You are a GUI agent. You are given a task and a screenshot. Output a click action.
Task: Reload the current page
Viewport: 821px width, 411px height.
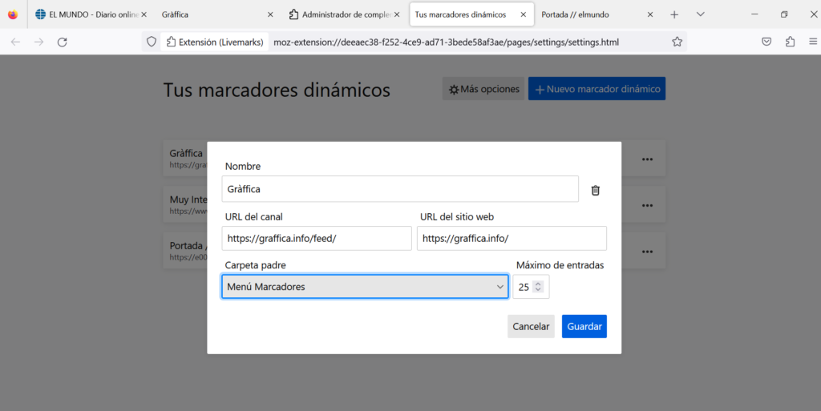(x=63, y=42)
